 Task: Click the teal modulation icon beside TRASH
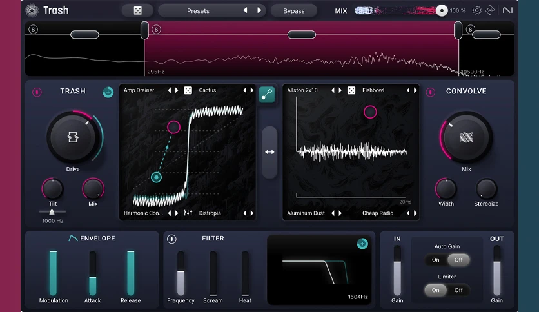click(x=108, y=92)
